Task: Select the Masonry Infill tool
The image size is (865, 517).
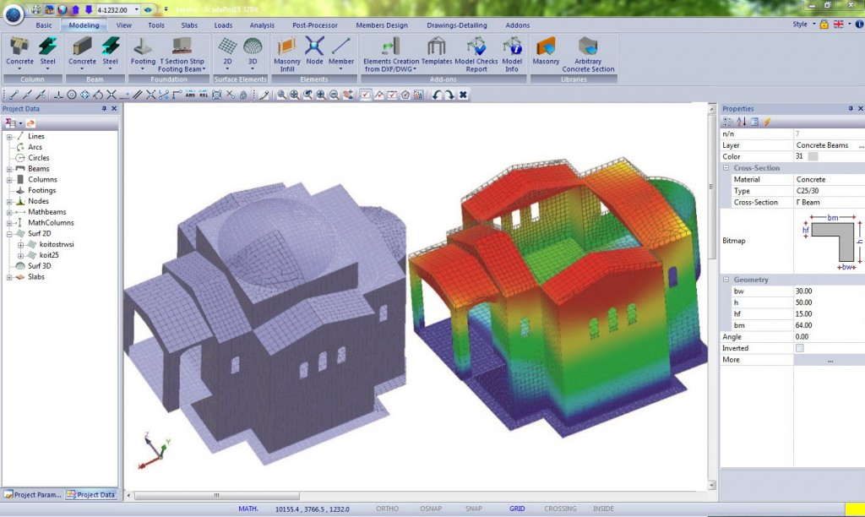Action: (287, 52)
